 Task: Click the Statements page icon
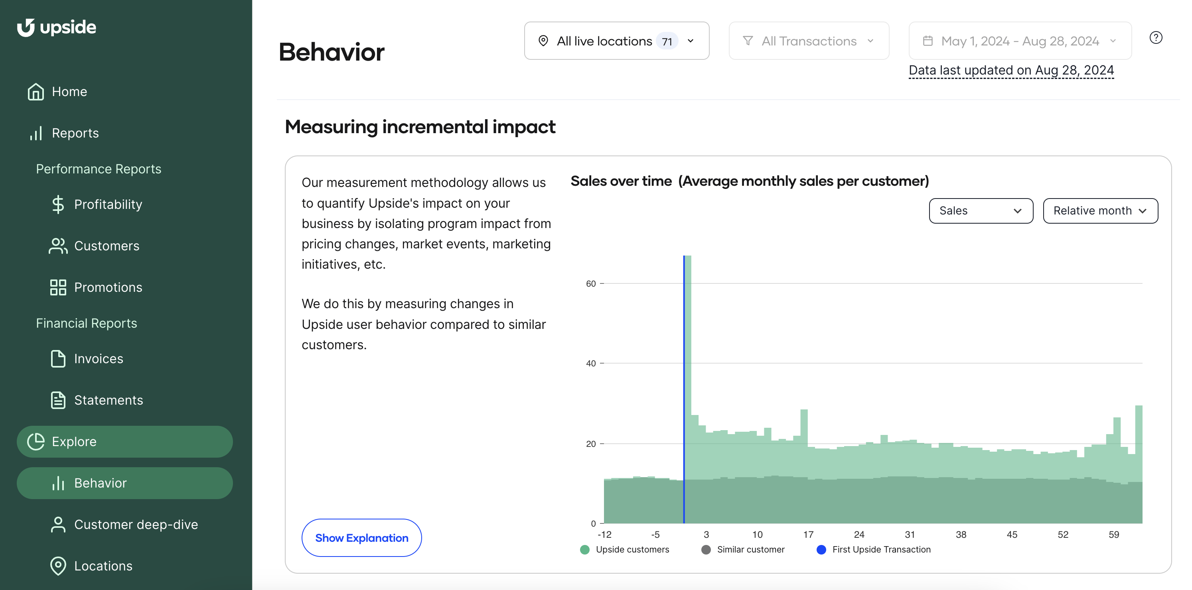(x=58, y=400)
